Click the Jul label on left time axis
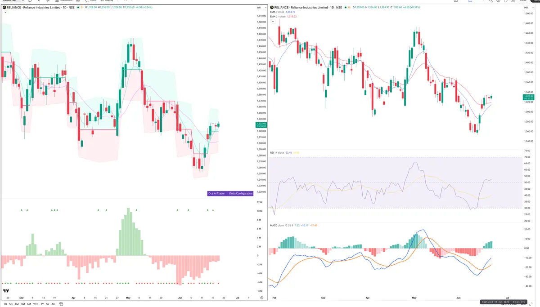This screenshot has height=307, width=540. pos(237,298)
